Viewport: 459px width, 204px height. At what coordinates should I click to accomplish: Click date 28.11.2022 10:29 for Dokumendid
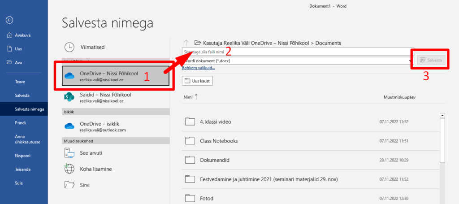pos(394,160)
